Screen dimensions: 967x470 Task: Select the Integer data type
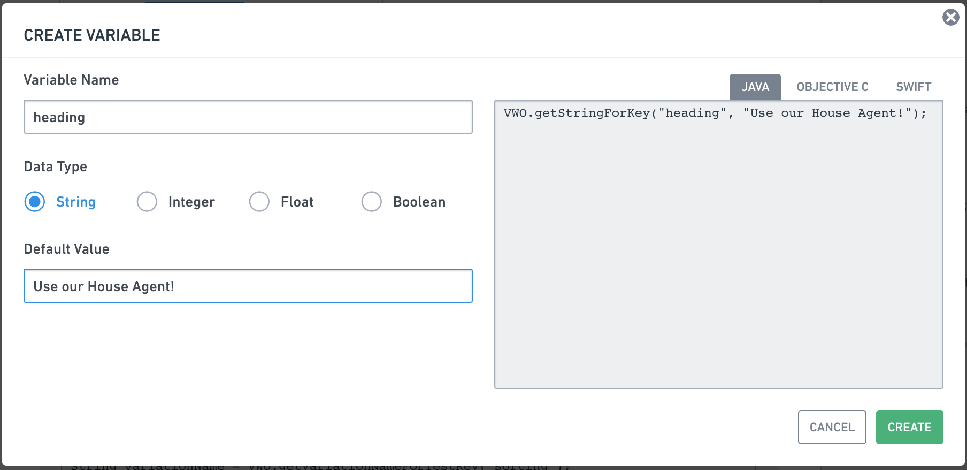tap(147, 202)
